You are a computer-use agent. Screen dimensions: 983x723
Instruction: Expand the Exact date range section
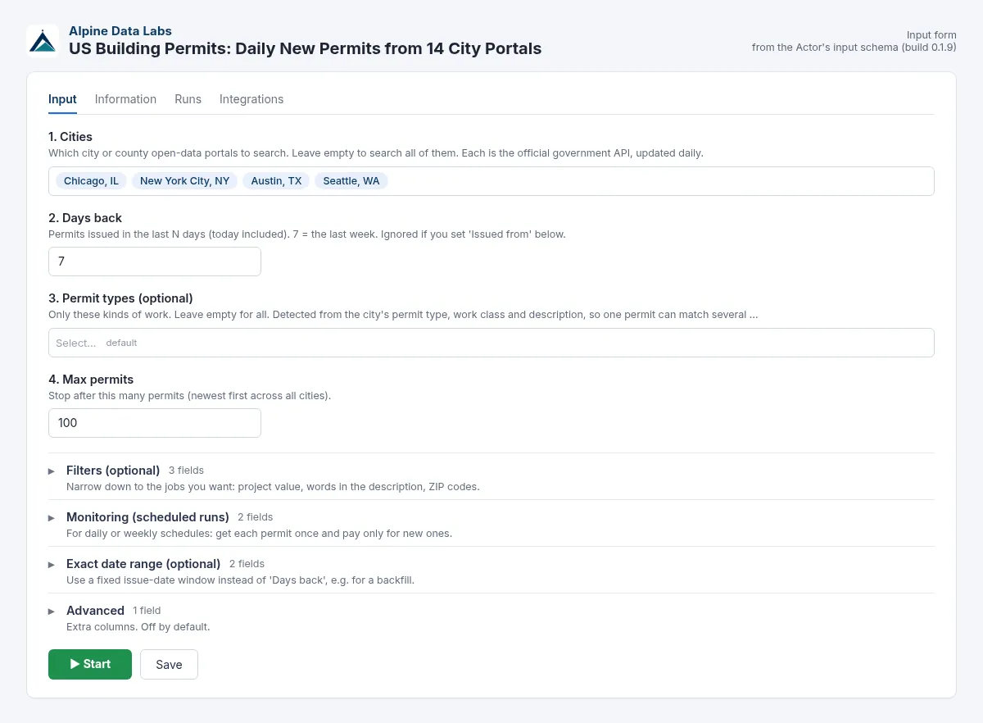(491, 571)
